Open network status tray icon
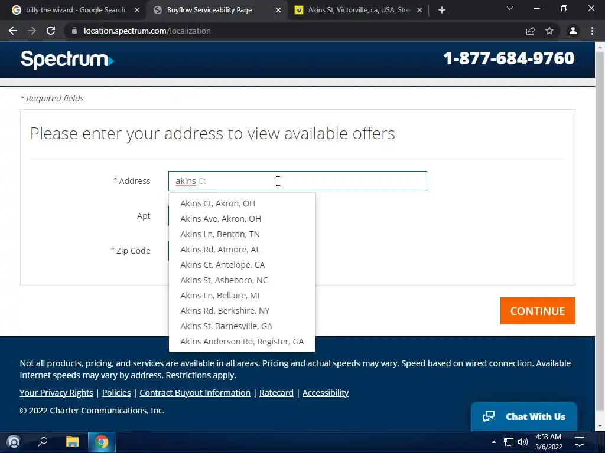Viewport: 605px width, 453px height. point(509,442)
